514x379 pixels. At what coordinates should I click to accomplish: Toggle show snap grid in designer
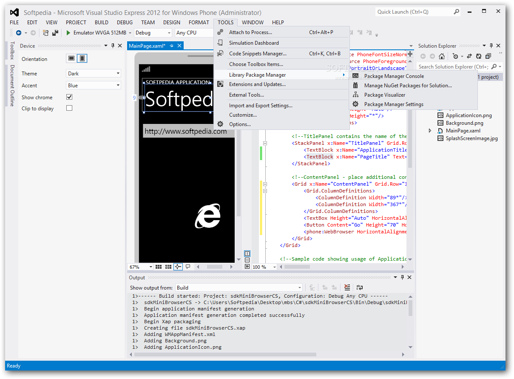pyautogui.click(x=159, y=267)
